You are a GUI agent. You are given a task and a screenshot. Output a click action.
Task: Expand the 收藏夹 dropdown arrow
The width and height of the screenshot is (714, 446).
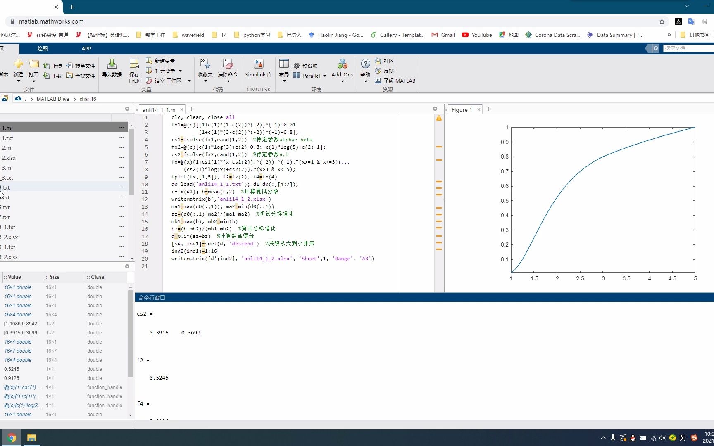(x=205, y=81)
